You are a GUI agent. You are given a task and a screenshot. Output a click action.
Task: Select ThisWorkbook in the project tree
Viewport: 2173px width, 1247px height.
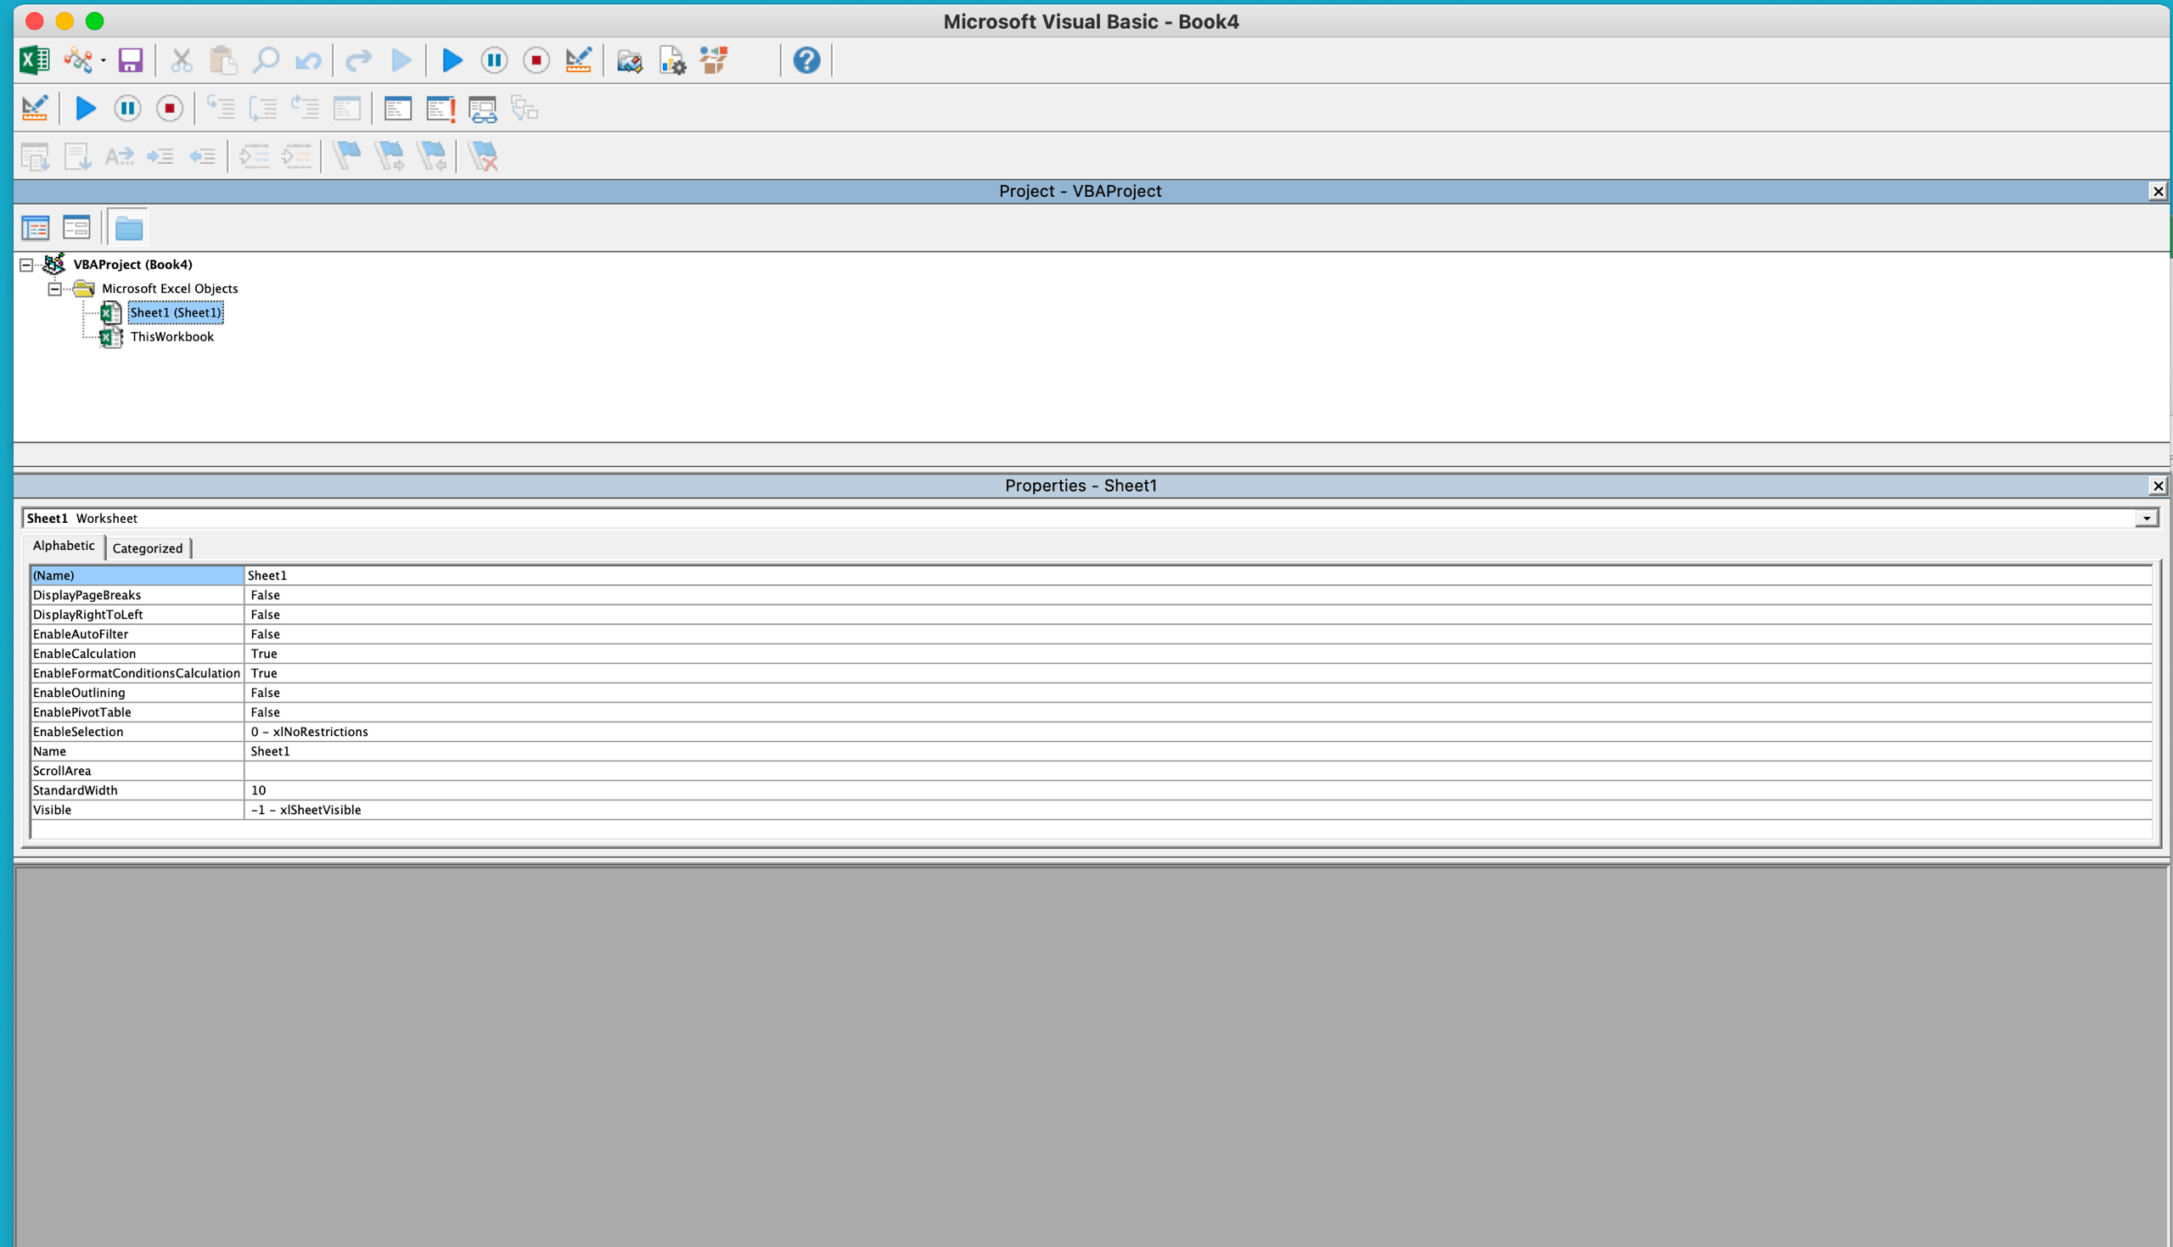pyautogui.click(x=171, y=337)
